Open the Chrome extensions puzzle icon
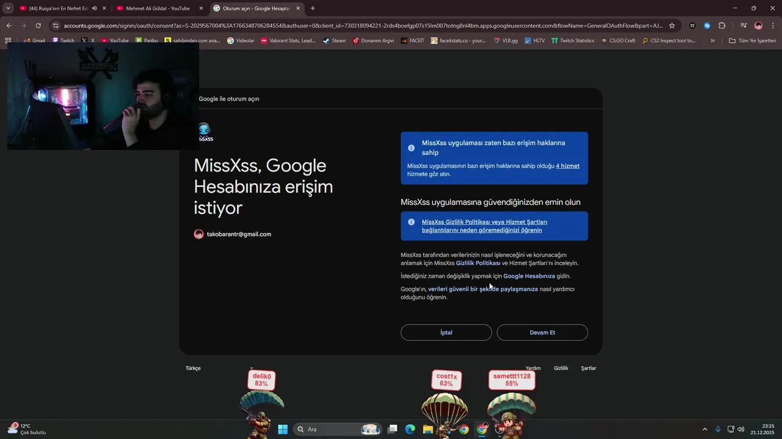The height and width of the screenshot is (439, 782). [x=722, y=26]
